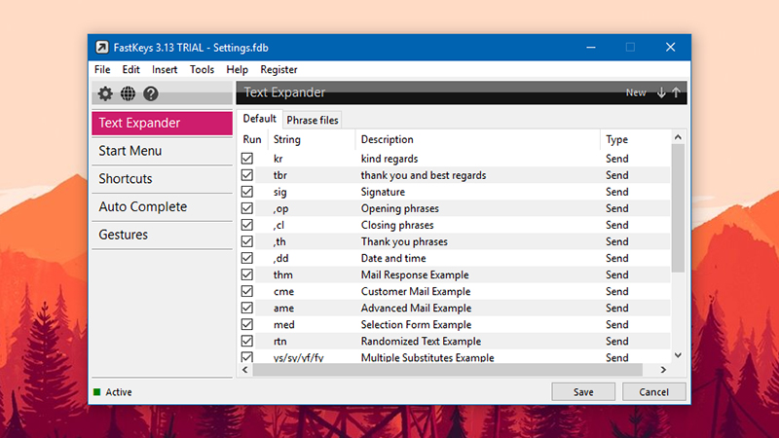Uncheck Run for the kr entry
Image resolution: width=779 pixels, height=438 pixels.
(247, 159)
